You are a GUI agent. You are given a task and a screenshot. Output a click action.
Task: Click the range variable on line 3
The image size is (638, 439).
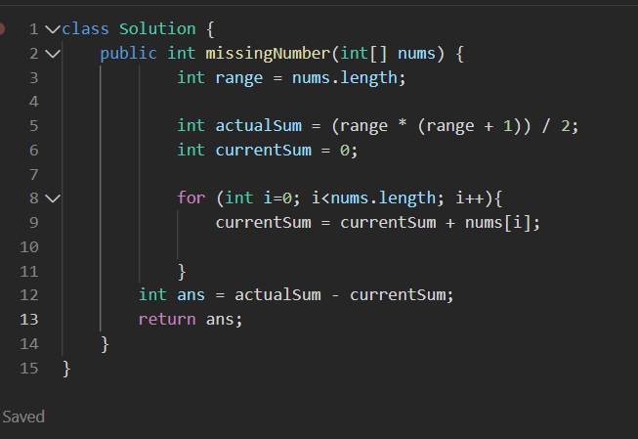tap(239, 78)
